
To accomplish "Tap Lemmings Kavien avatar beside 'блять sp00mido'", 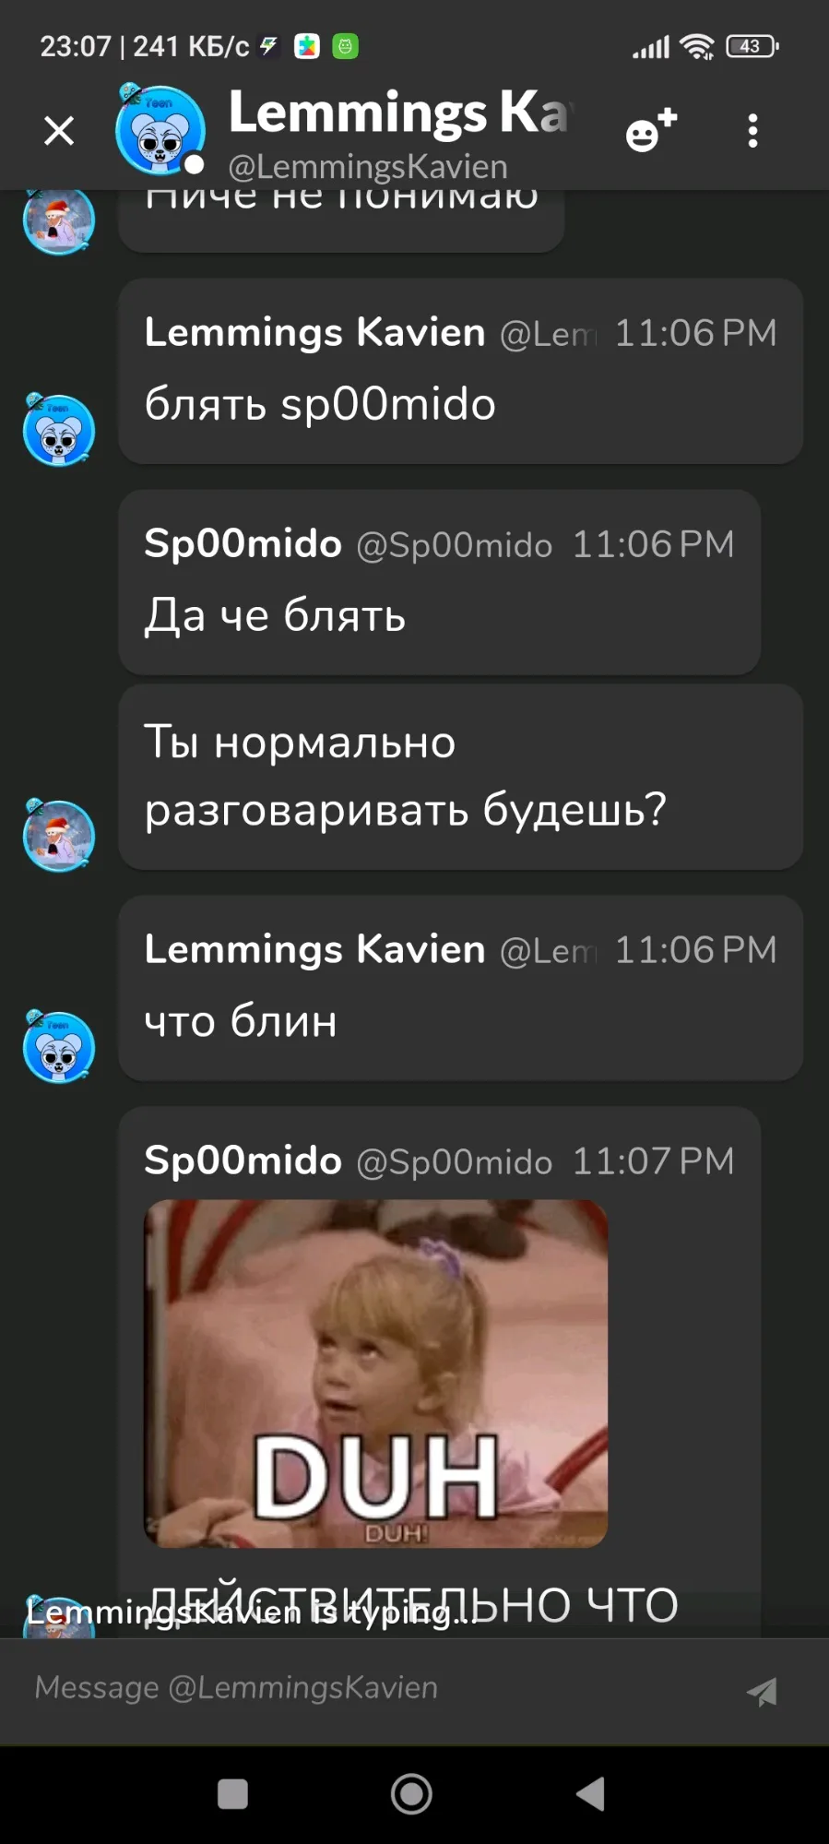I will [59, 430].
